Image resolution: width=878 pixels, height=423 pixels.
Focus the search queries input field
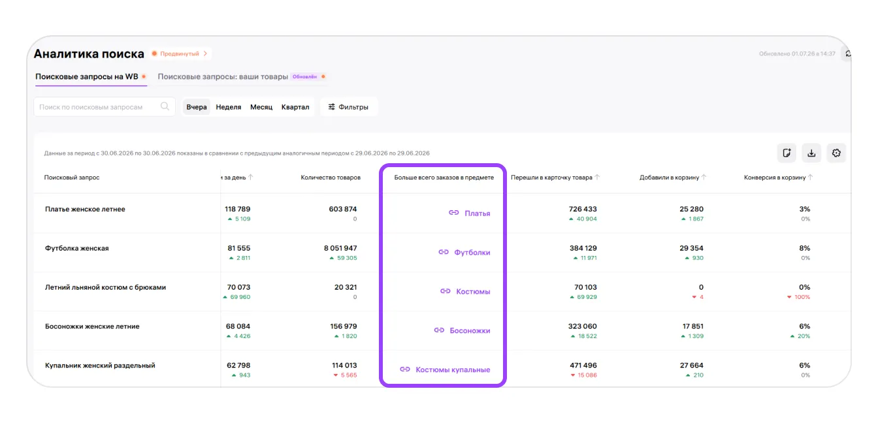coord(105,107)
